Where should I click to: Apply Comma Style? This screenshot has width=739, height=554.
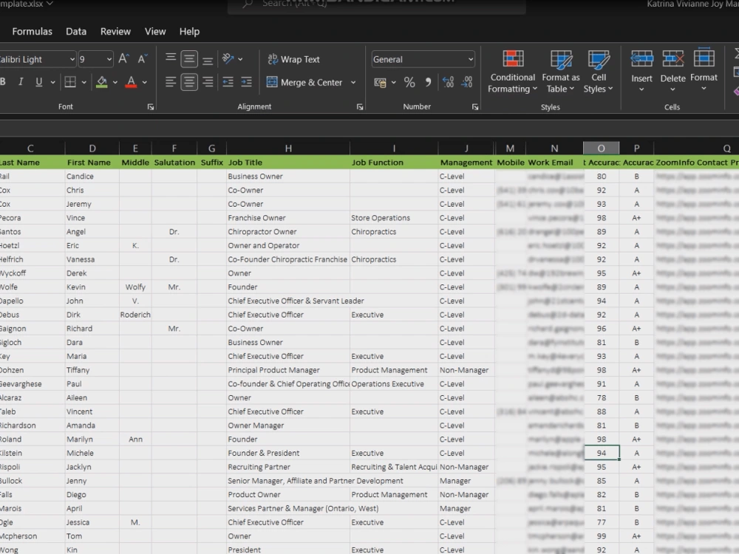coord(428,83)
